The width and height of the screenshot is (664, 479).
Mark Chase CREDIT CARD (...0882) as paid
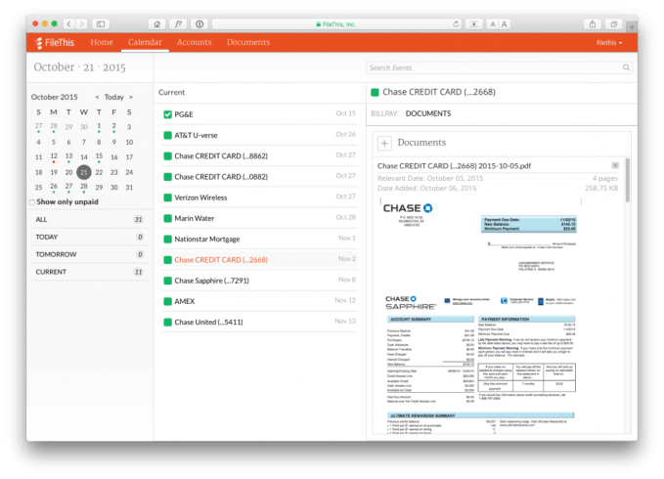[x=167, y=177]
